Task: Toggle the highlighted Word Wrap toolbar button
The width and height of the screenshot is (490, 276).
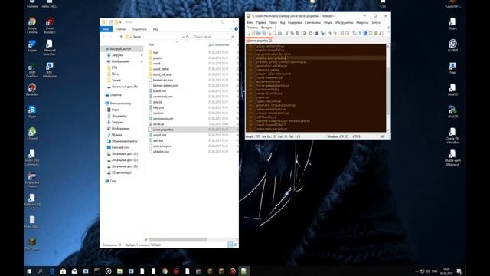Action: [365, 33]
